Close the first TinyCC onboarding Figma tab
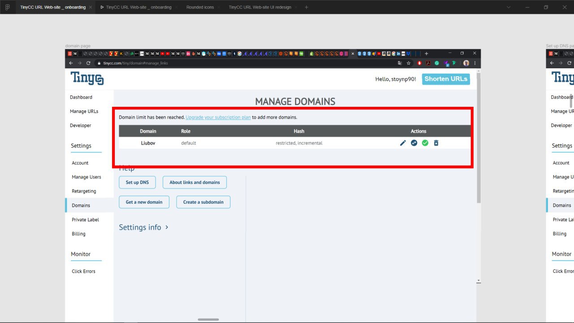574x323 pixels. click(x=91, y=7)
